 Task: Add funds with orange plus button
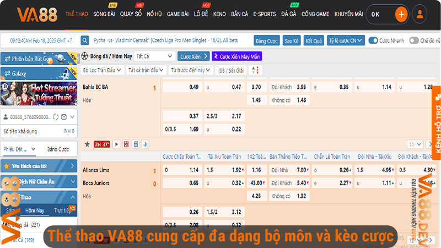[x=401, y=14]
